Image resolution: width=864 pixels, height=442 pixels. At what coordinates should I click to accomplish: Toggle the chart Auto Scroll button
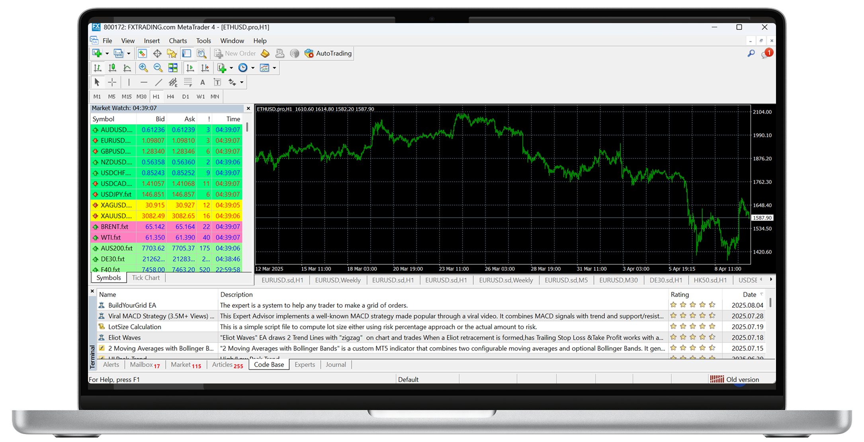pyautogui.click(x=190, y=68)
